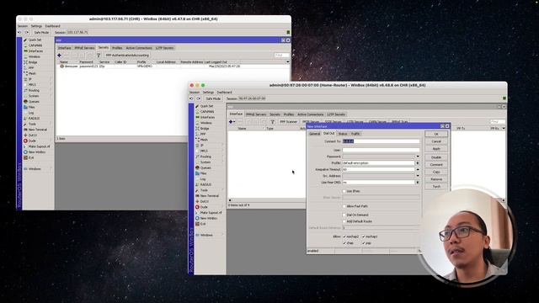The image size is (539, 303).
Task: Uncheck the chap allow checkbox
Action: [x=344, y=243]
